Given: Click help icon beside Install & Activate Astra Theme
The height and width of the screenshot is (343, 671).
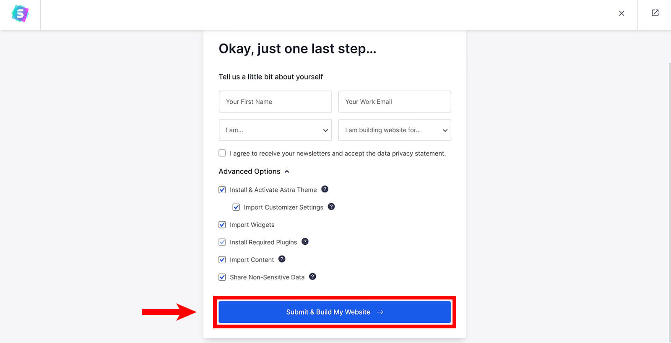Looking at the screenshot, I should 325,189.
